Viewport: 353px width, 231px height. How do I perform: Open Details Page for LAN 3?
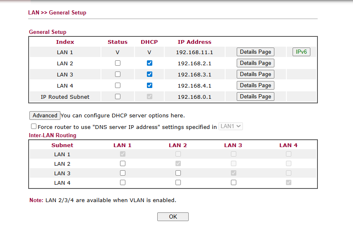255,74
